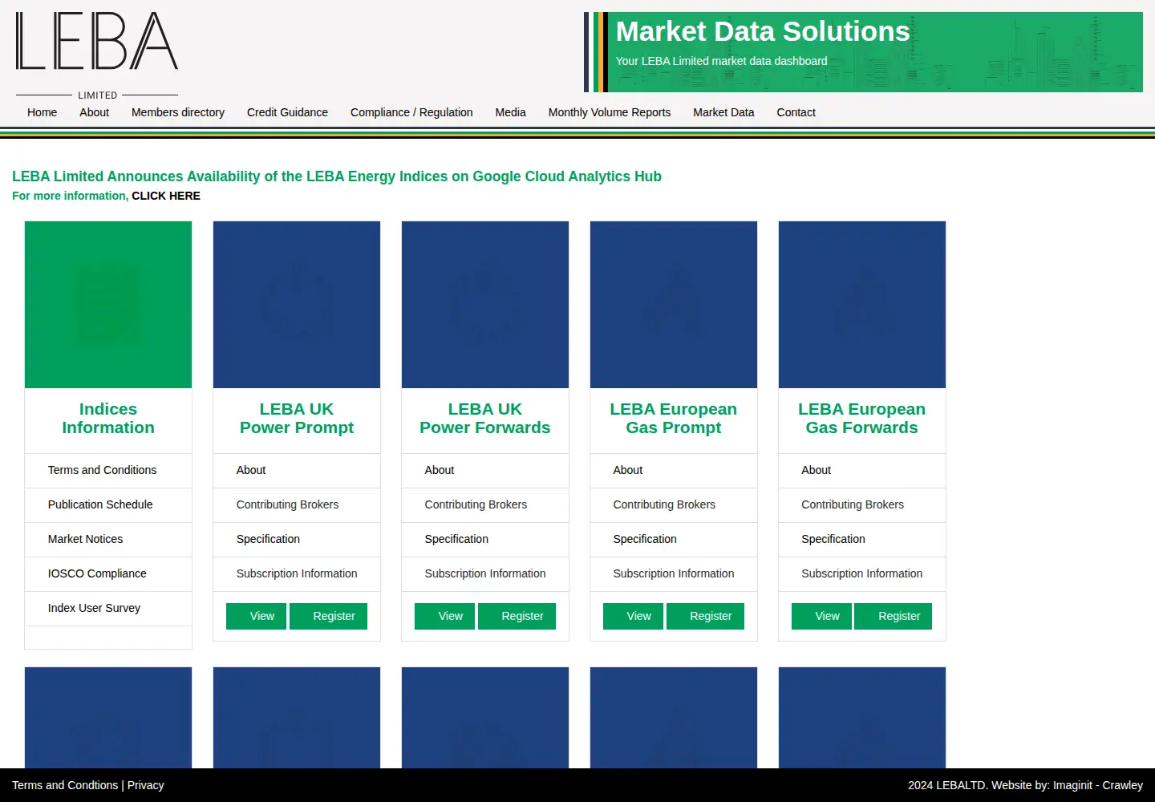The image size is (1155, 802).
Task: Click View under LEBA European Gas Prompt
Action: point(633,616)
